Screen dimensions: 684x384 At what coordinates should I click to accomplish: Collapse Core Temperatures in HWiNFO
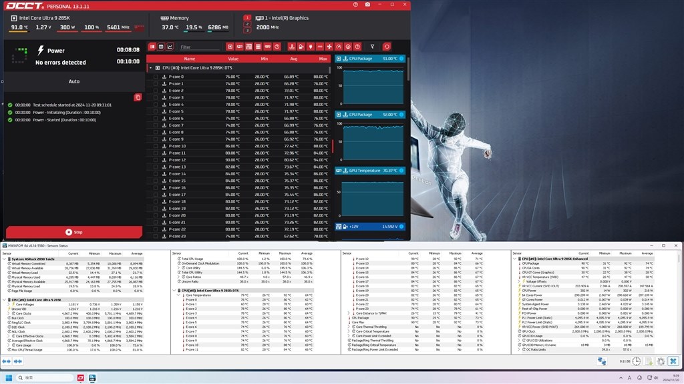(178, 295)
